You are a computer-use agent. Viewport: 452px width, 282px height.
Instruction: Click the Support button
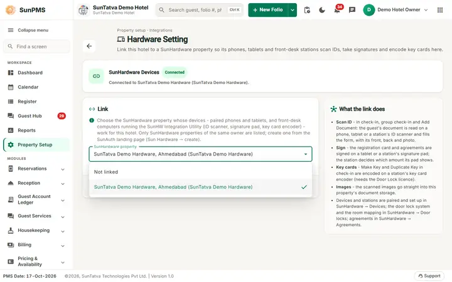coord(429,276)
